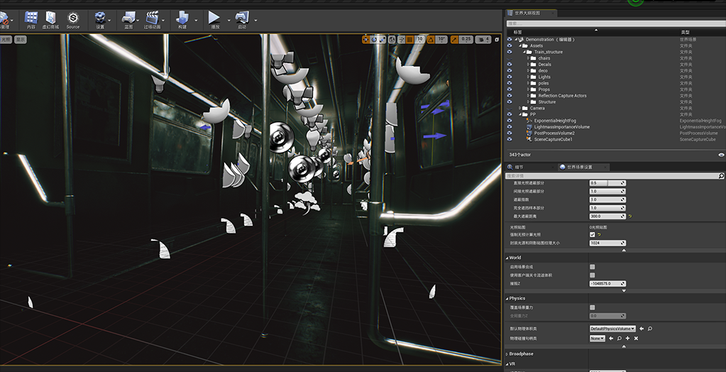Screen dimensions: 726x372
Task: Hide the Lights folder via eye icon
Action: [x=510, y=77]
